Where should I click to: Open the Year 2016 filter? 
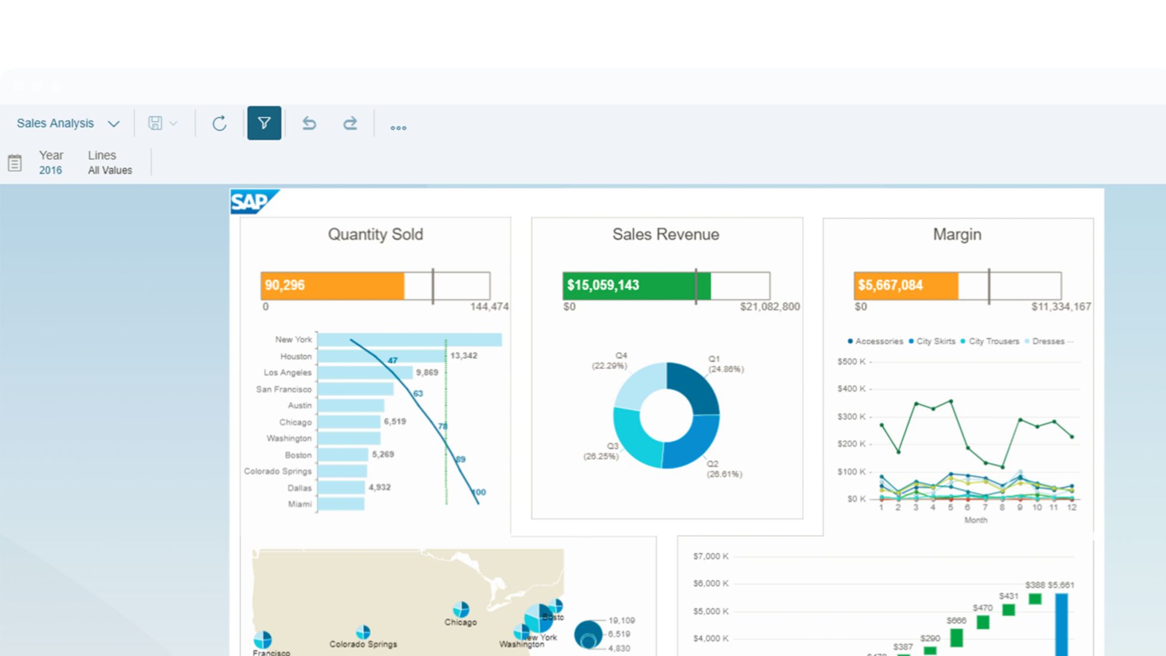point(51,163)
